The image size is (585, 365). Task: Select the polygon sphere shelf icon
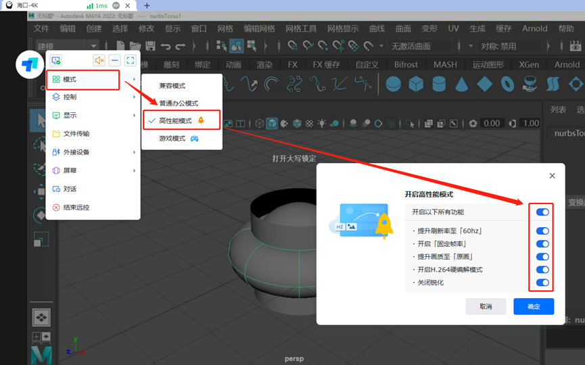(393, 84)
